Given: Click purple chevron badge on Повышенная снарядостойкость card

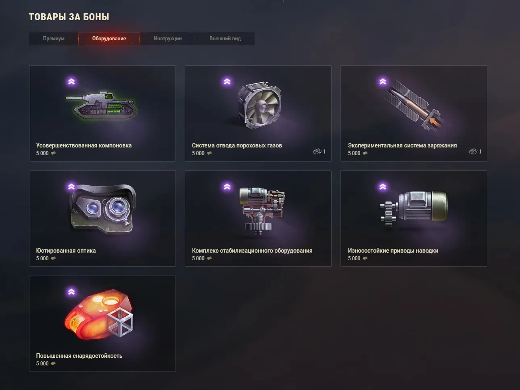Looking at the screenshot, I should click(x=71, y=292).
